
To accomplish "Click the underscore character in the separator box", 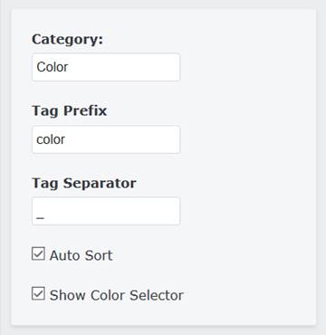I will pos(41,218).
